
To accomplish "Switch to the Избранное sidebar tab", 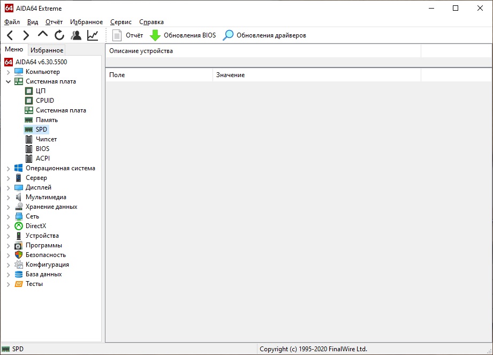I will pos(47,50).
